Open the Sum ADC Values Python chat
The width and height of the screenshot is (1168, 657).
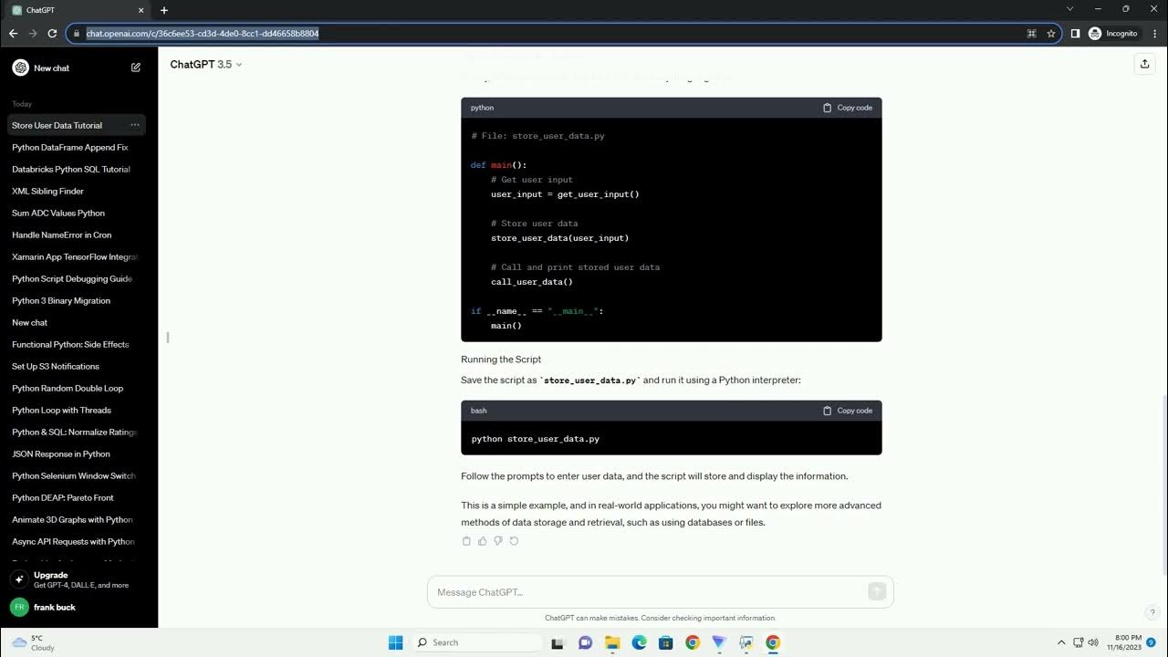tap(77, 213)
